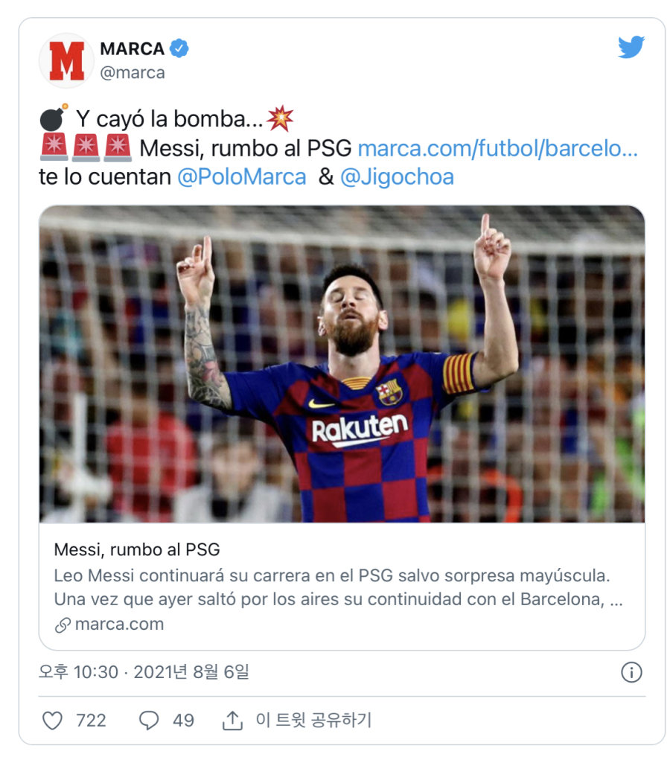Screen dimensions: 670x760
Task: Click the MARCA profile avatar logo
Action: click(66, 61)
